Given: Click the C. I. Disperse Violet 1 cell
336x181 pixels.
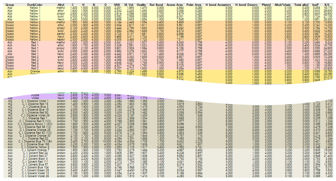Looking at the screenshot, I should point(35,101).
